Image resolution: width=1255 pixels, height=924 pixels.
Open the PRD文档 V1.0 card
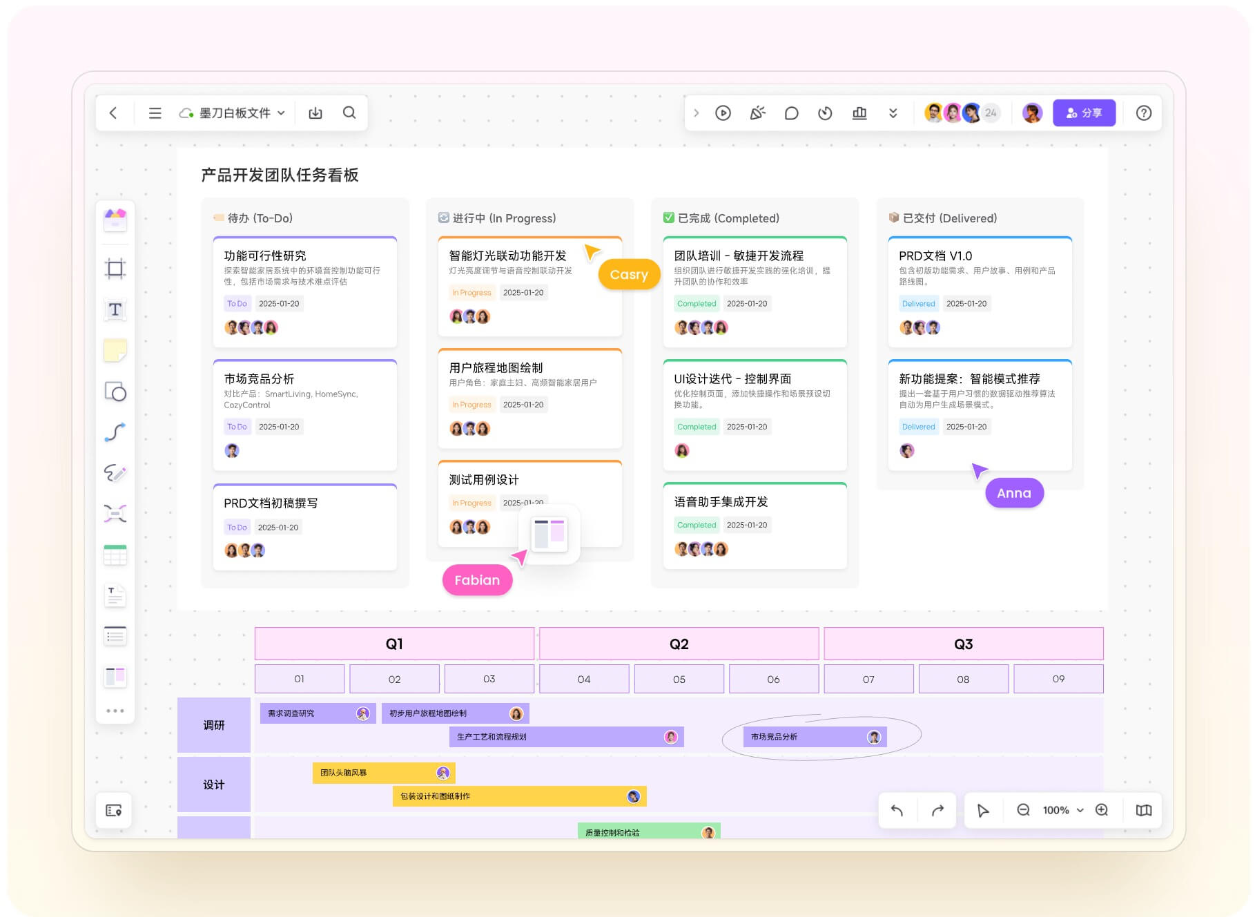click(x=980, y=292)
